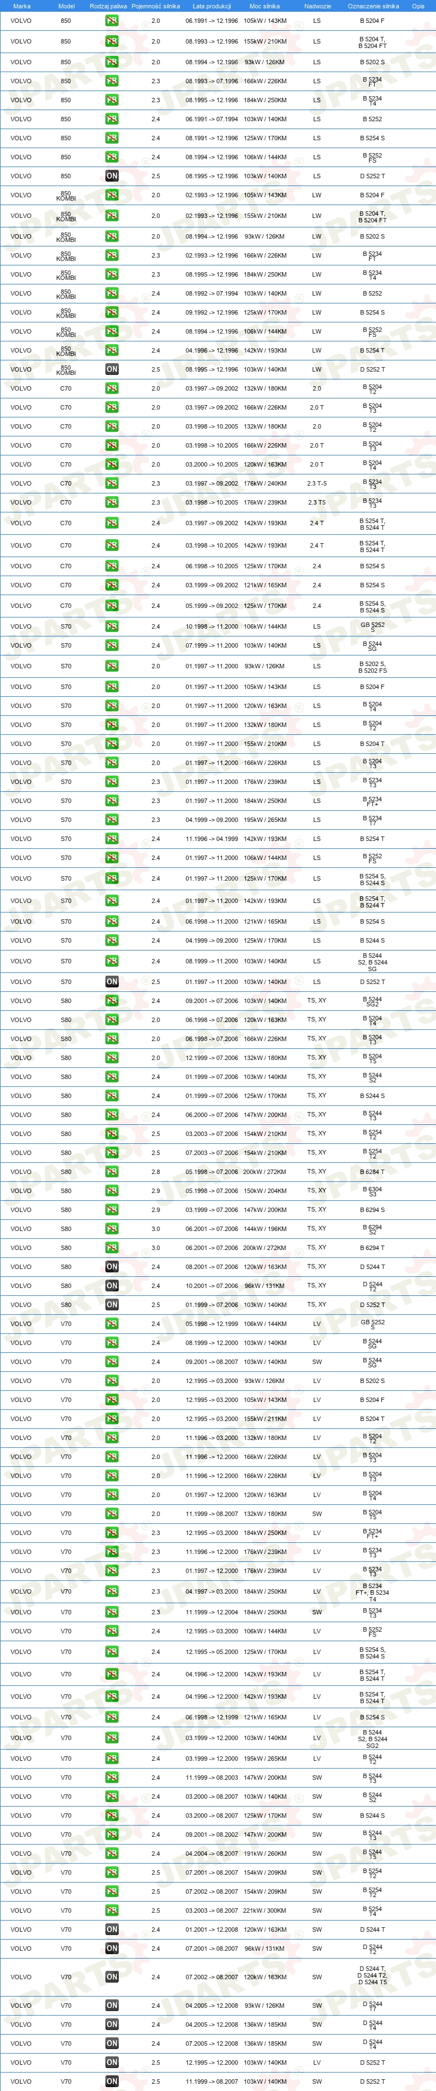This screenshot has height=2091, width=436.
Task: Select the 191kW / 260KM power cell
Action: 265,1853
